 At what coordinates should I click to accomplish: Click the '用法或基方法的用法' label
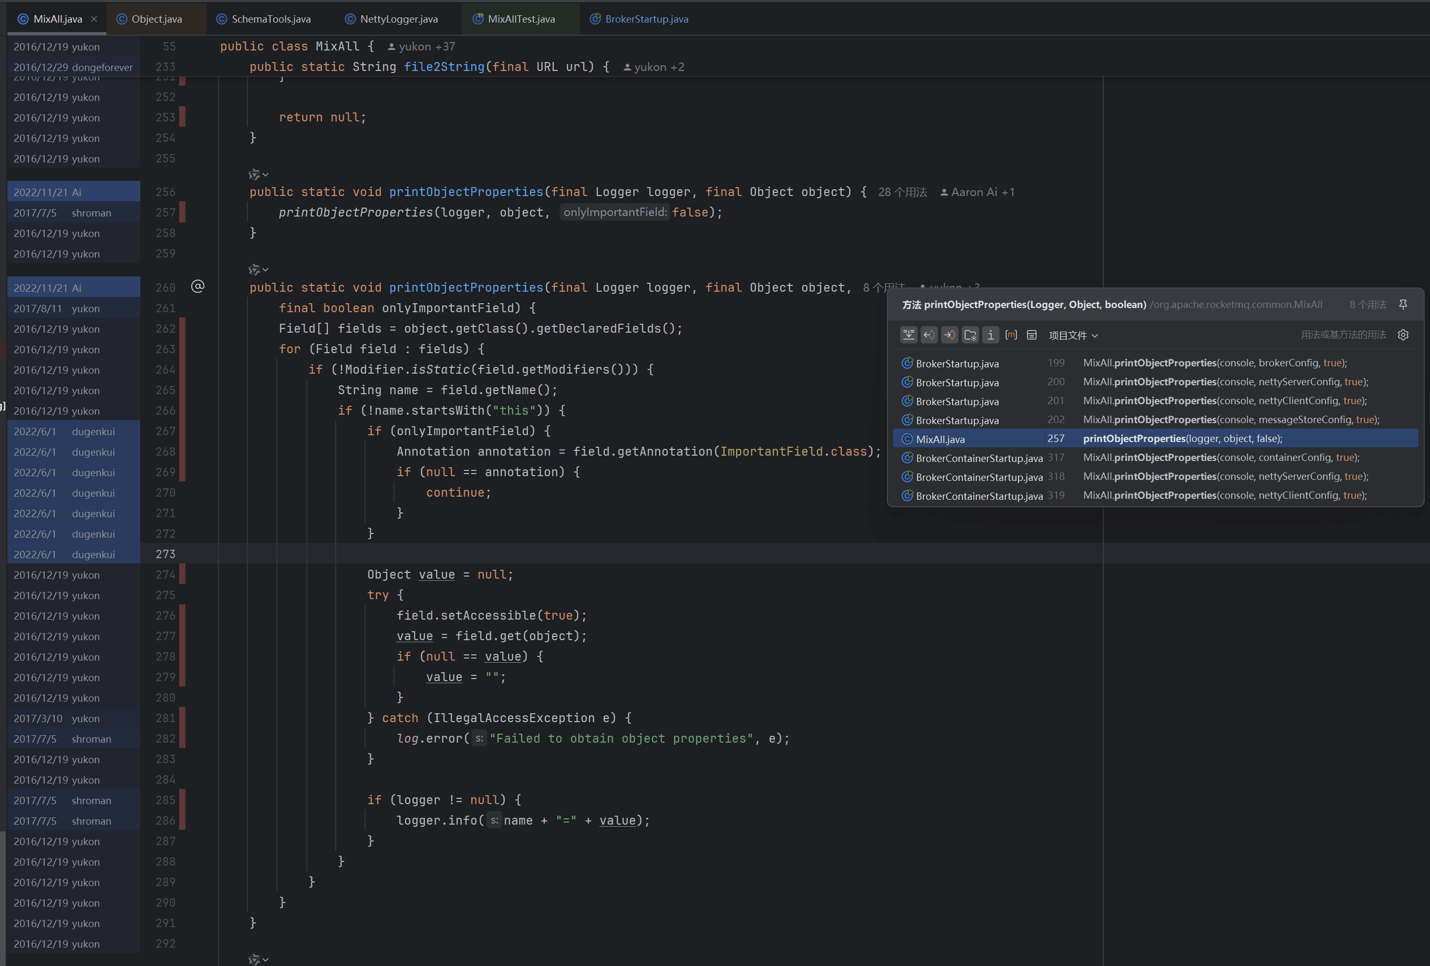click(x=1343, y=335)
